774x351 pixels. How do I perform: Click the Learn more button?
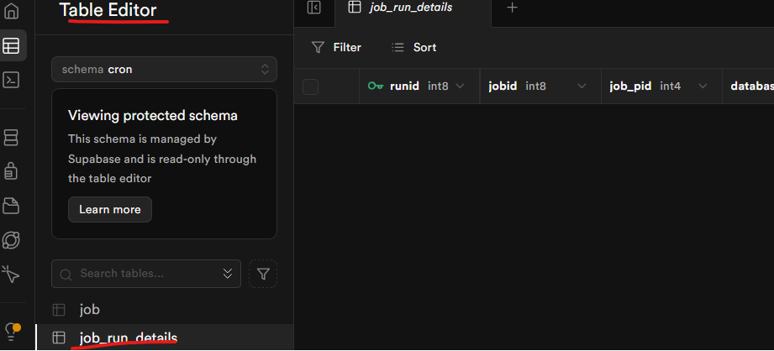(110, 209)
